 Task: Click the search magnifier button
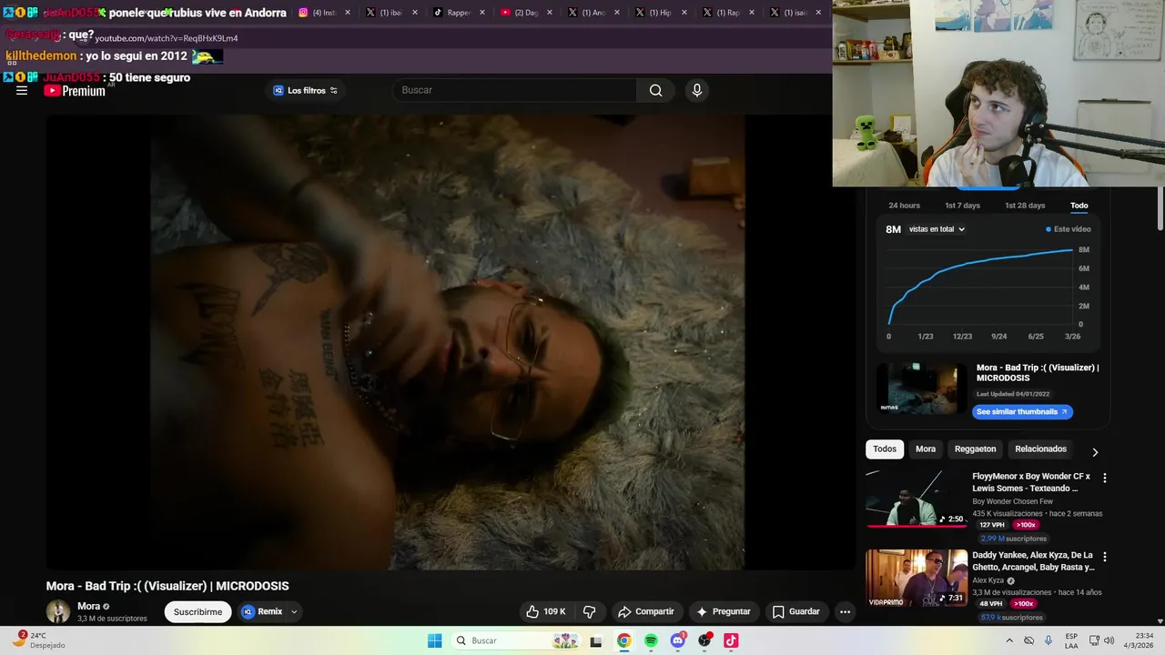click(655, 90)
